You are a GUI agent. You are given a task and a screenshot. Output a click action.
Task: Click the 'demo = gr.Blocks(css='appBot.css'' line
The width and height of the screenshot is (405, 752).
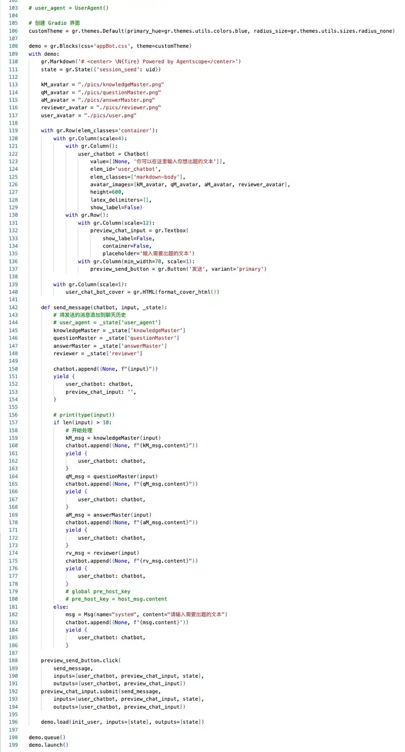pyautogui.click(x=110, y=46)
